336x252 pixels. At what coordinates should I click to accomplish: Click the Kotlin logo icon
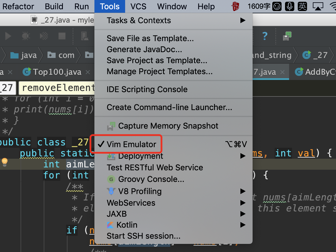111,225
